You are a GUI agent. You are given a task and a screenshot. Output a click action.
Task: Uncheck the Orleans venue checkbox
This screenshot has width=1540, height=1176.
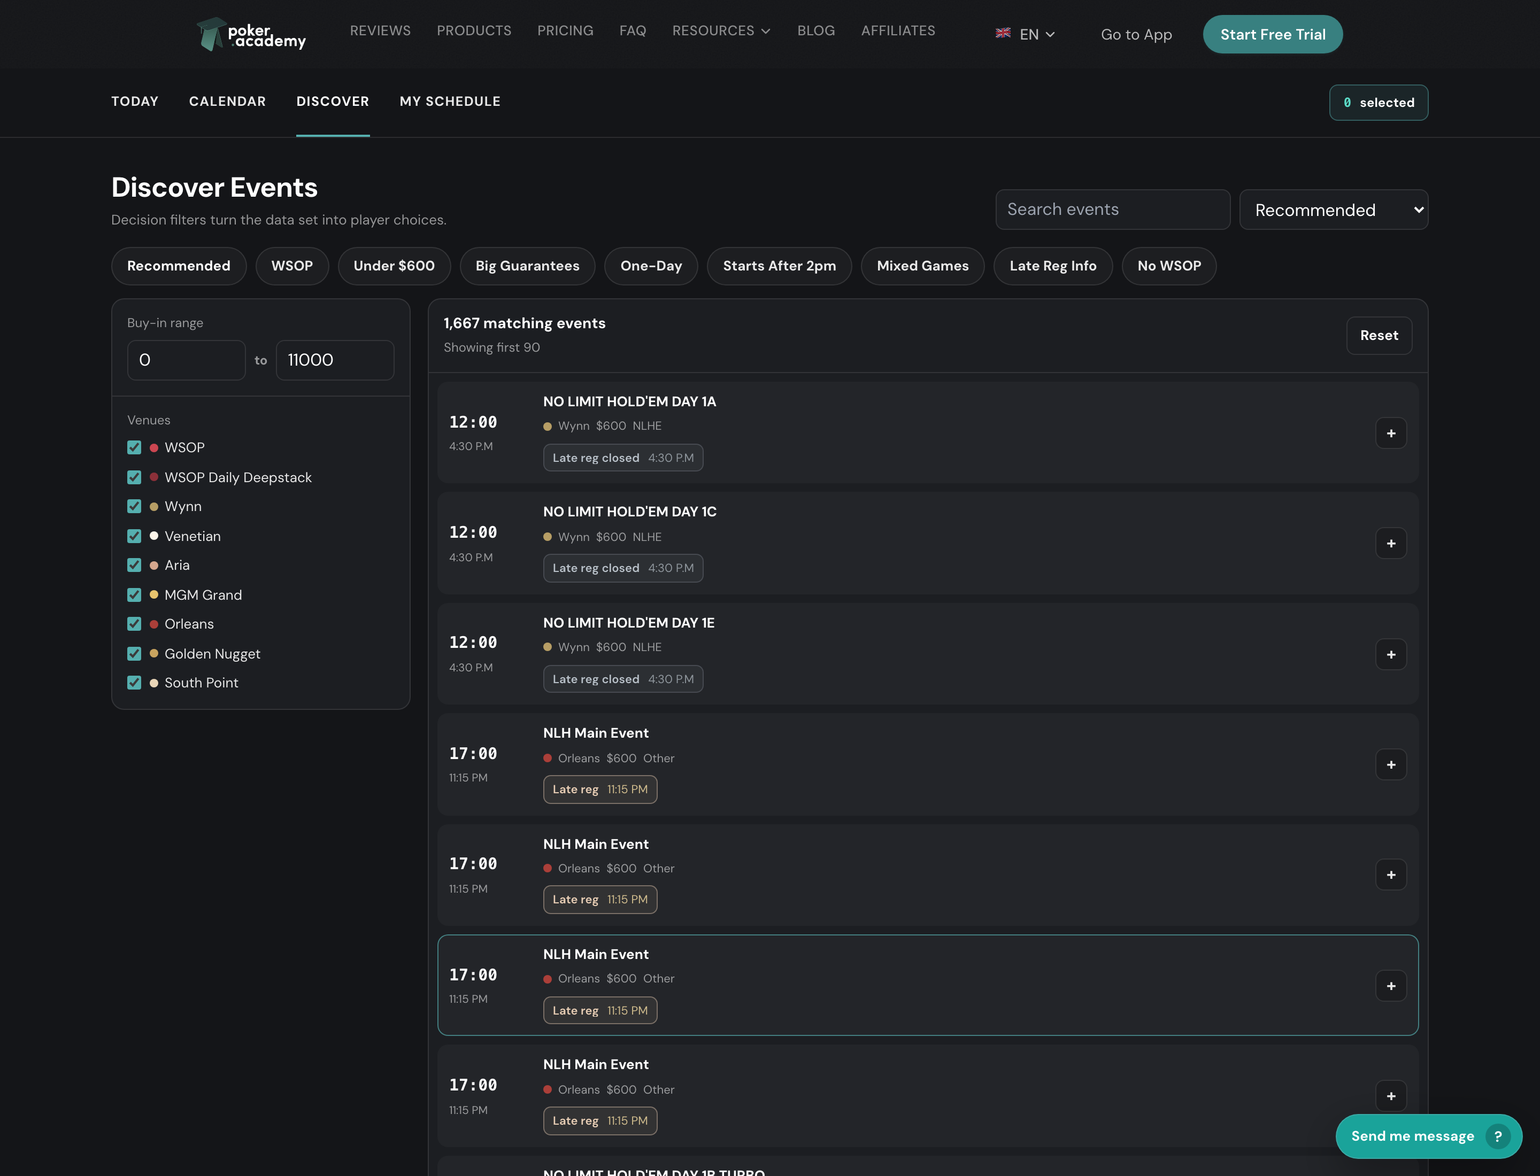tap(134, 624)
